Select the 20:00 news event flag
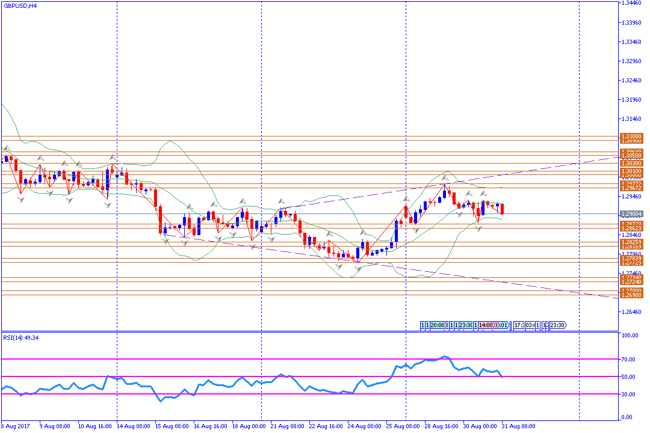Screen dimensions: 650x433 coord(438,325)
